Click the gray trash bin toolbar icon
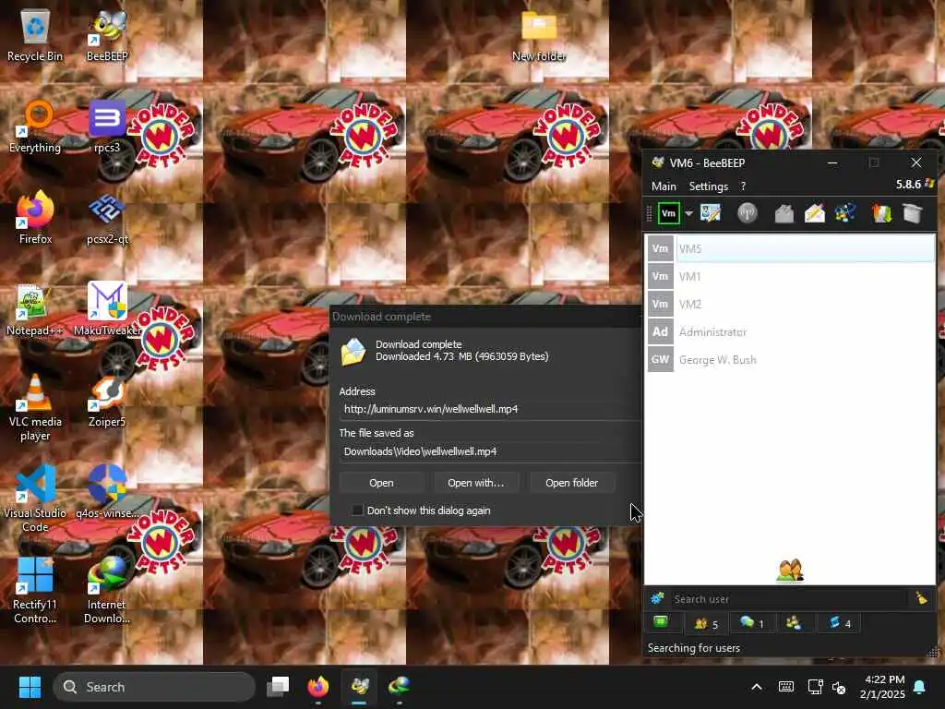This screenshot has width=945, height=709. (913, 213)
